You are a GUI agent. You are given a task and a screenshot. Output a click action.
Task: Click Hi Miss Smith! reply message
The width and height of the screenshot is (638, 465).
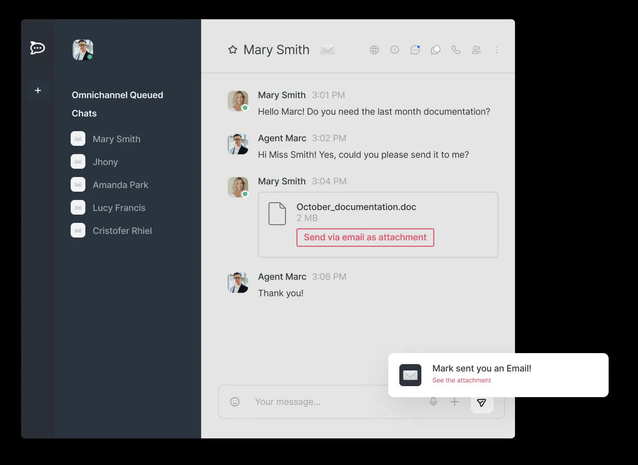[364, 155]
